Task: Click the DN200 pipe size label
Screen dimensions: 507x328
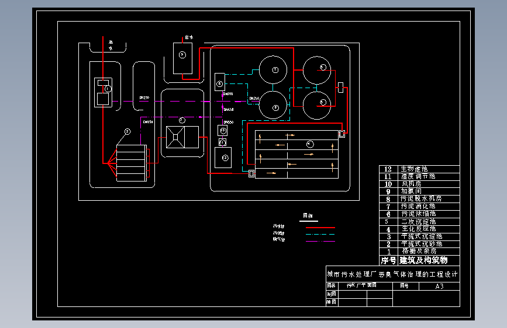Action: point(228,94)
